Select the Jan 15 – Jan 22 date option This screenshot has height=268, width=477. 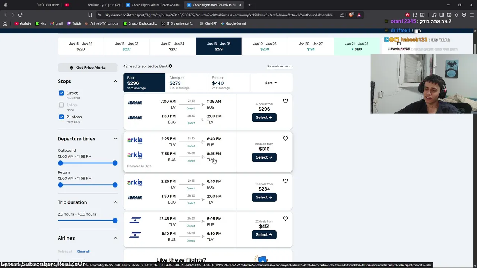pos(80,46)
